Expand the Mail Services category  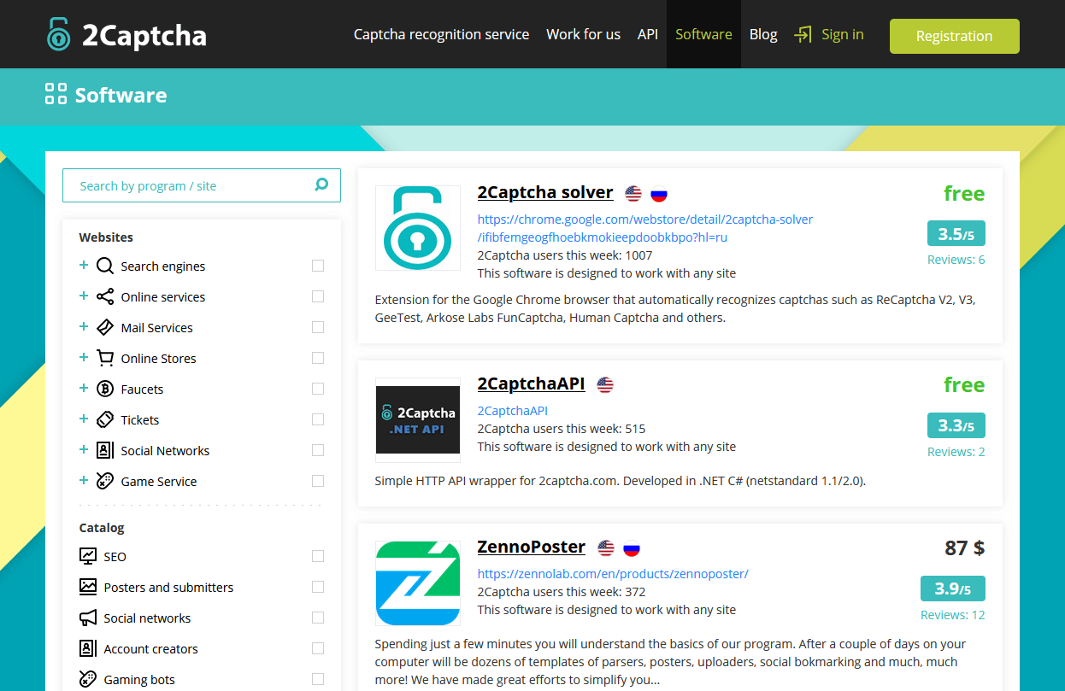click(x=84, y=326)
